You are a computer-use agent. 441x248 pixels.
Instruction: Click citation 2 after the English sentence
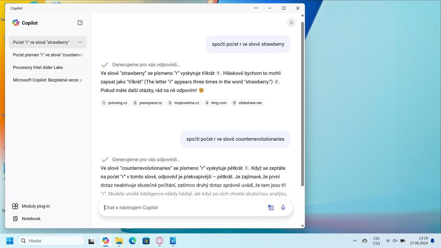pos(276,82)
